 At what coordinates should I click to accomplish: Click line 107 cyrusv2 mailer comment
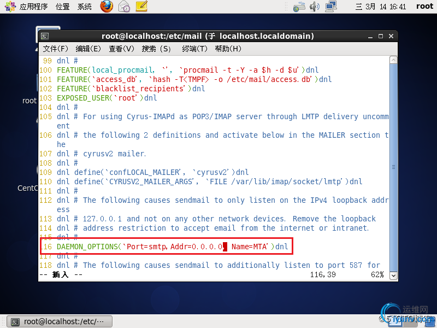pos(102,154)
